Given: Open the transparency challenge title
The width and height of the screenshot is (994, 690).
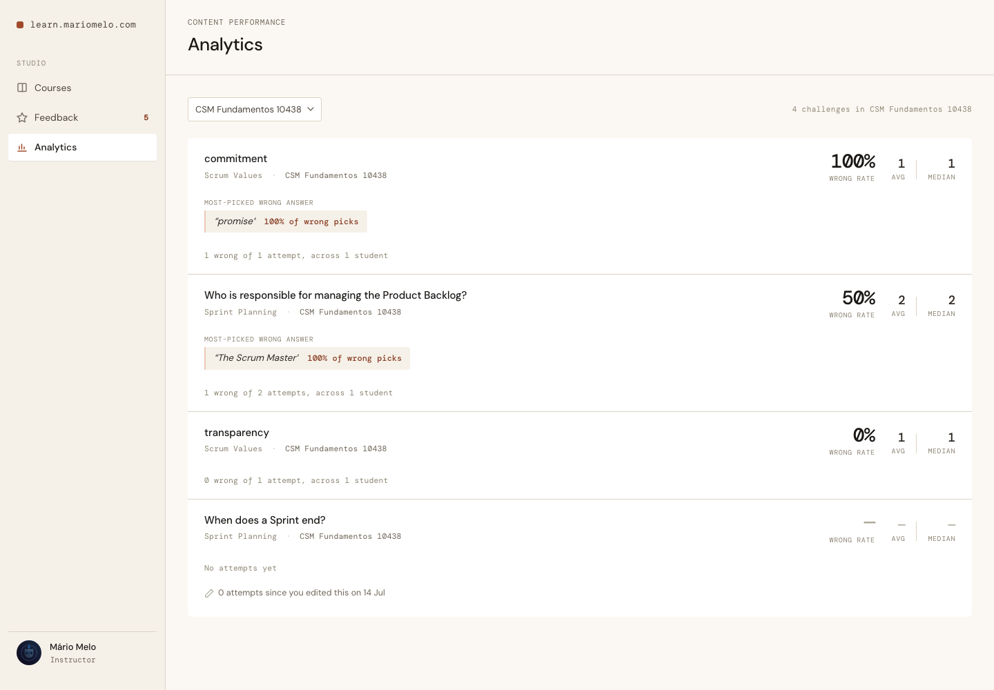Looking at the screenshot, I should click(237, 433).
